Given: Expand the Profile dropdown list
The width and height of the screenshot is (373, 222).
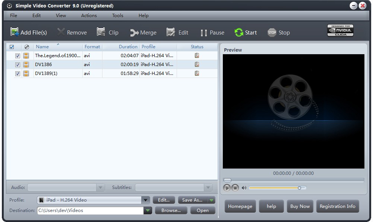Looking at the screenshot, I should tap(145, 200).
